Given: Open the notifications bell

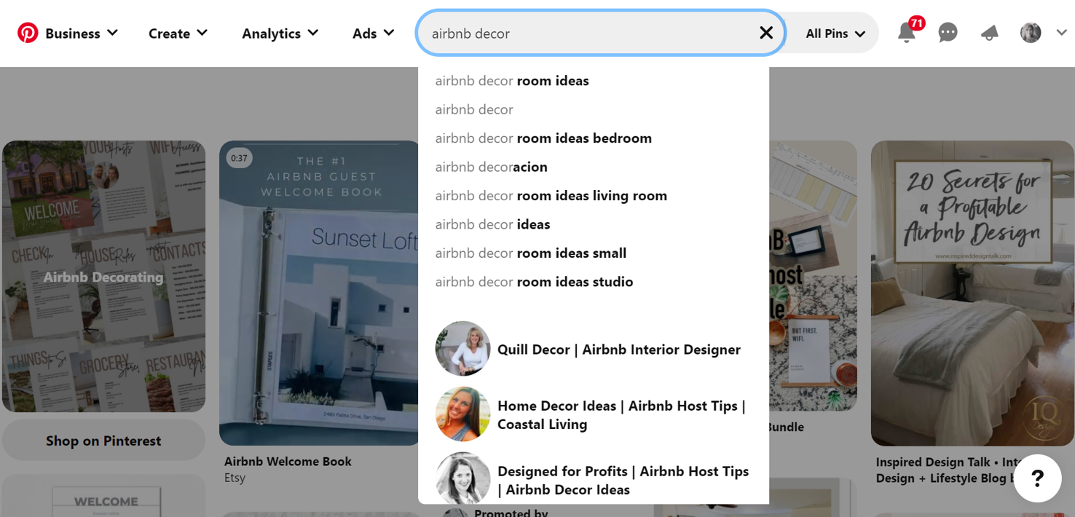Looking at the screenshot, I should tap(906, 33).
